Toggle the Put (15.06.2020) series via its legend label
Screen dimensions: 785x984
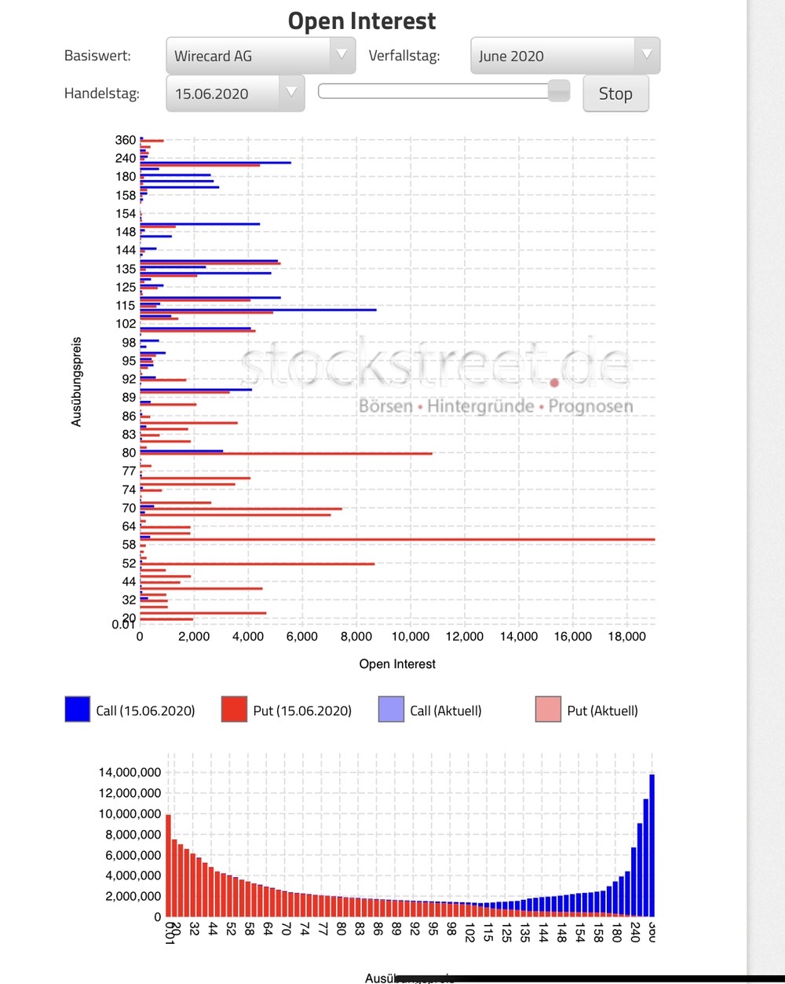[302, 710]
